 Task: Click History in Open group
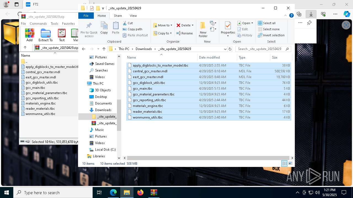coord(245,35)
